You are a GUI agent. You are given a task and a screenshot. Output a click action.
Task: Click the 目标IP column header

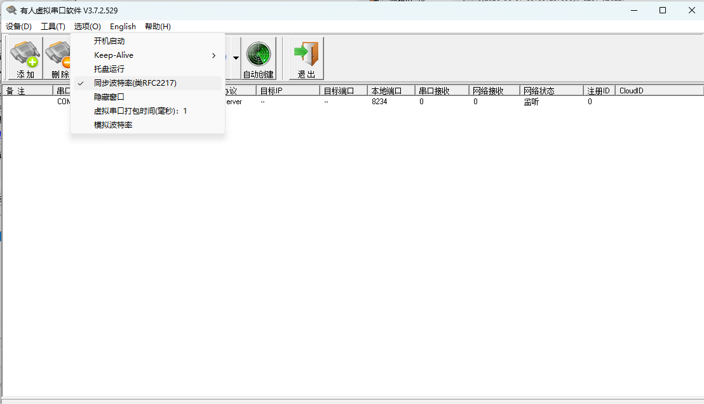click(288, 91)
